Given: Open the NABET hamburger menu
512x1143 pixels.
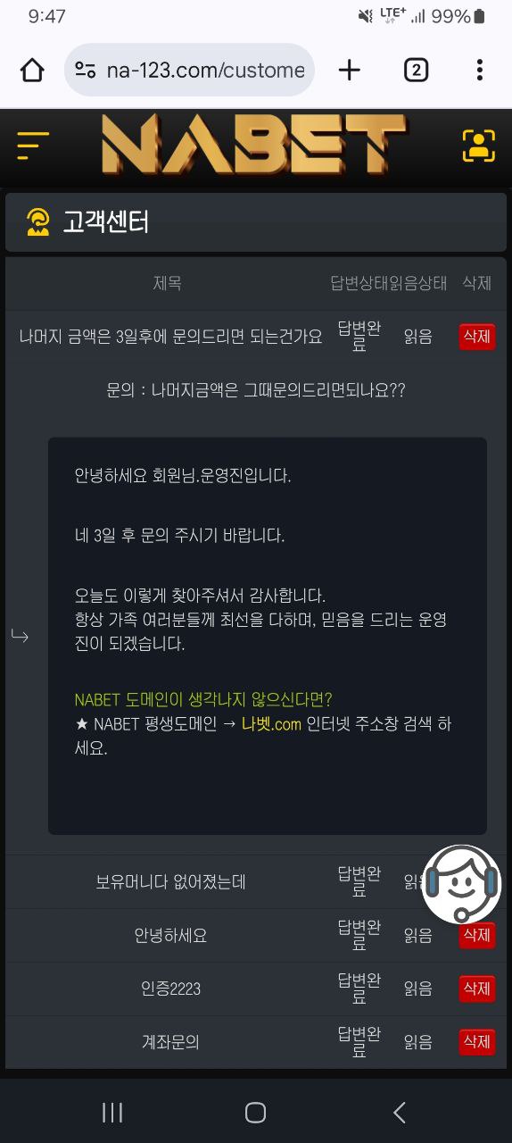Looking at the screenshot, I should click(33, 146).
